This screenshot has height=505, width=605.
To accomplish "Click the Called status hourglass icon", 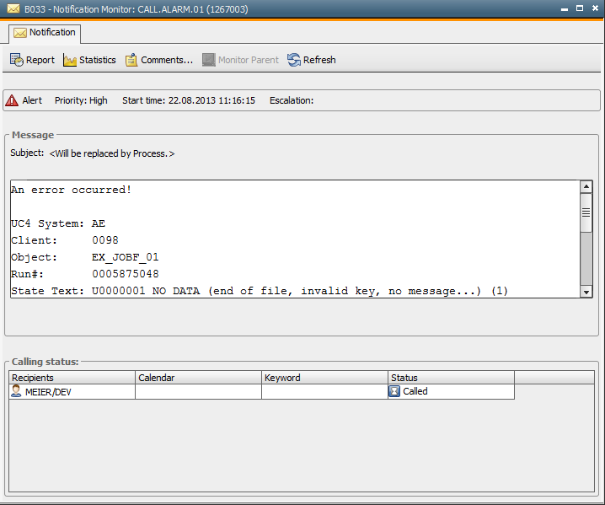I will 394,391.
